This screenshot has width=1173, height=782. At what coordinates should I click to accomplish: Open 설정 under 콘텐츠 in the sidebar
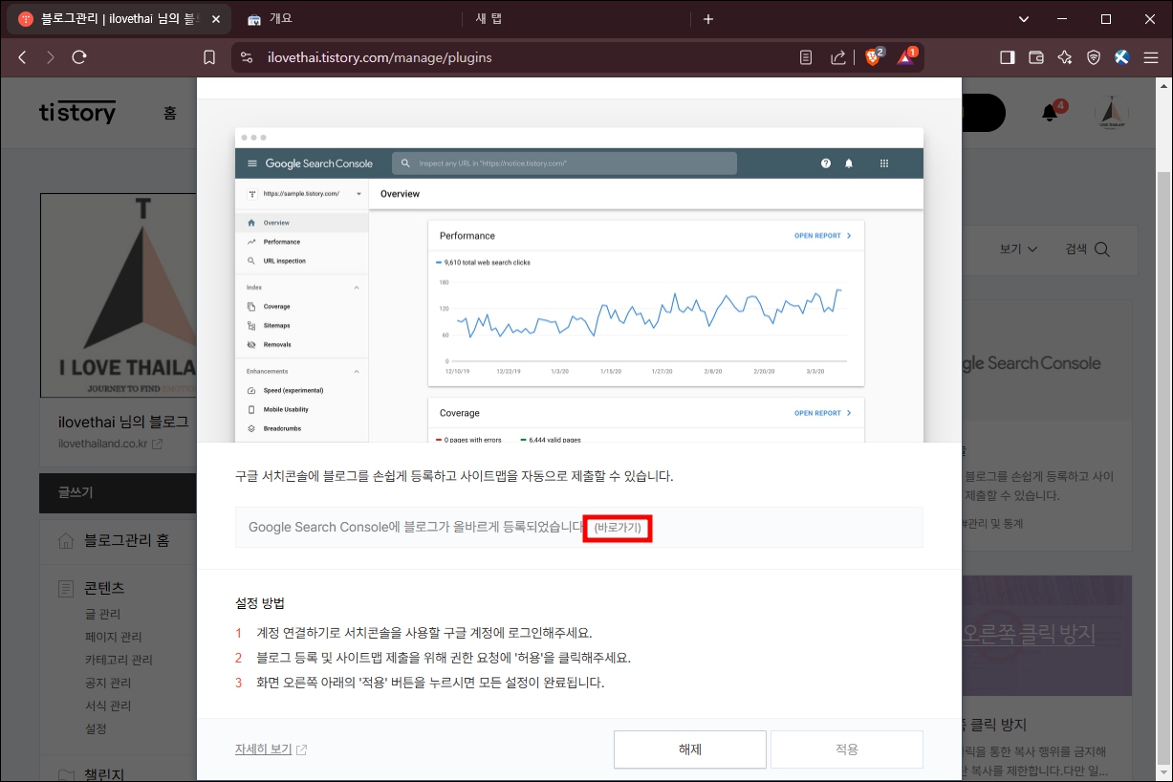96,728
